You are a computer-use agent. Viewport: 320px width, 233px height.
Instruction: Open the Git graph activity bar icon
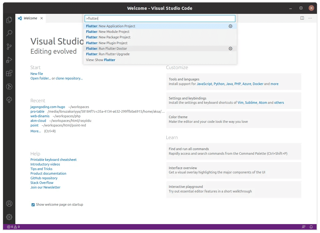[9, 87]
